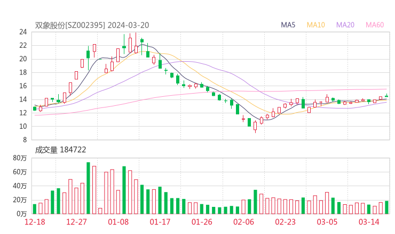Click the 01-17 date label

click(160, 222)
